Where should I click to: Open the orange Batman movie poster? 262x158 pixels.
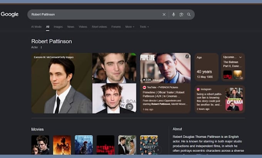point(62,145)
